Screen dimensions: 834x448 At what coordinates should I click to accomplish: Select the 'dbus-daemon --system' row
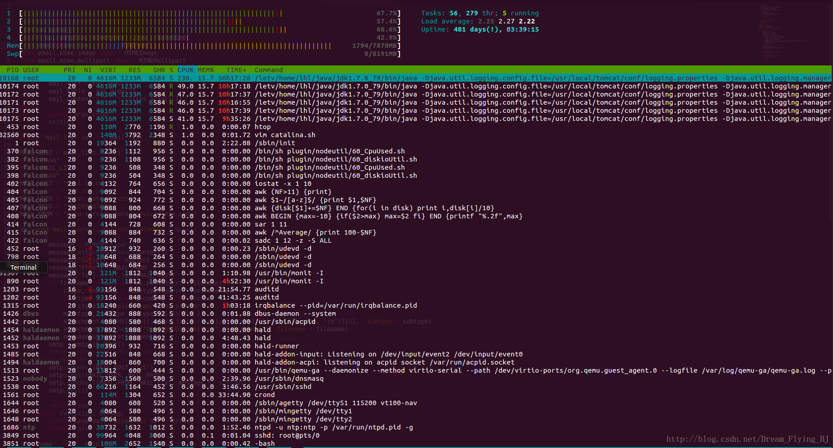tap(416, 314)
